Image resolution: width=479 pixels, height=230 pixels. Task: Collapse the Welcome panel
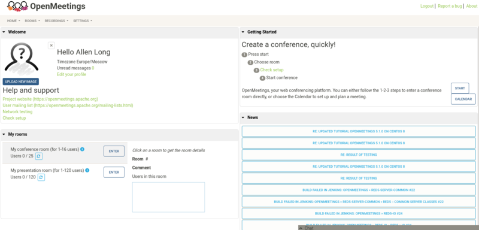coord(4,32)
